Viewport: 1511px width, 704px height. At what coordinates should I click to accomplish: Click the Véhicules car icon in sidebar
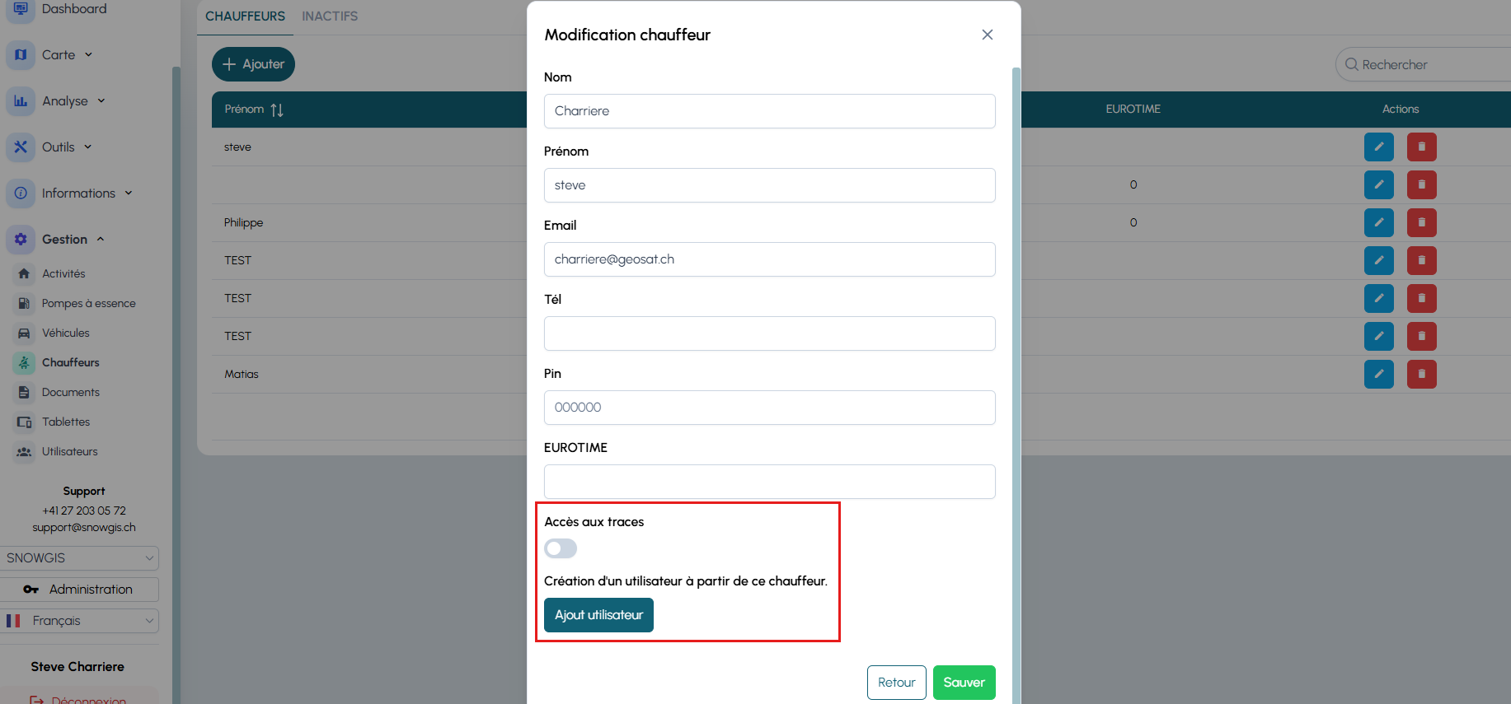tap(24, 333)
